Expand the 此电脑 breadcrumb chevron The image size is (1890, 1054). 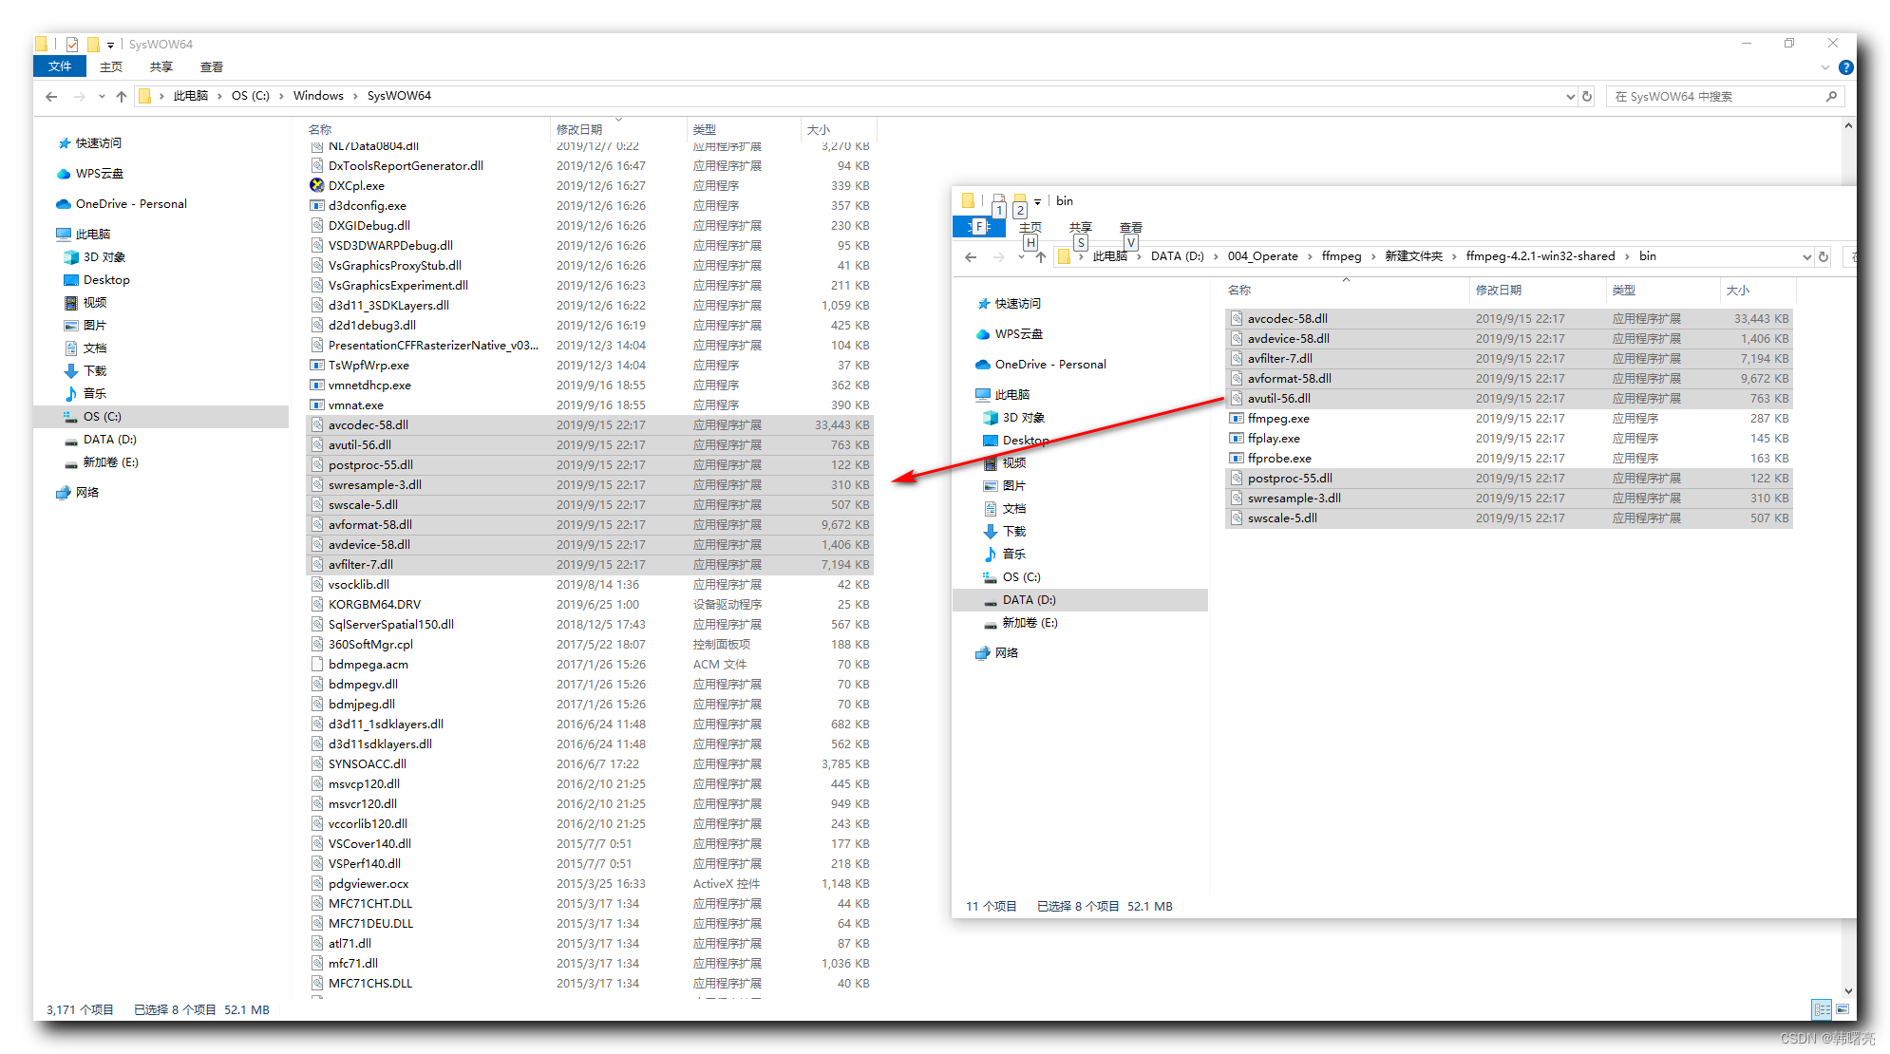coord(220,95)
